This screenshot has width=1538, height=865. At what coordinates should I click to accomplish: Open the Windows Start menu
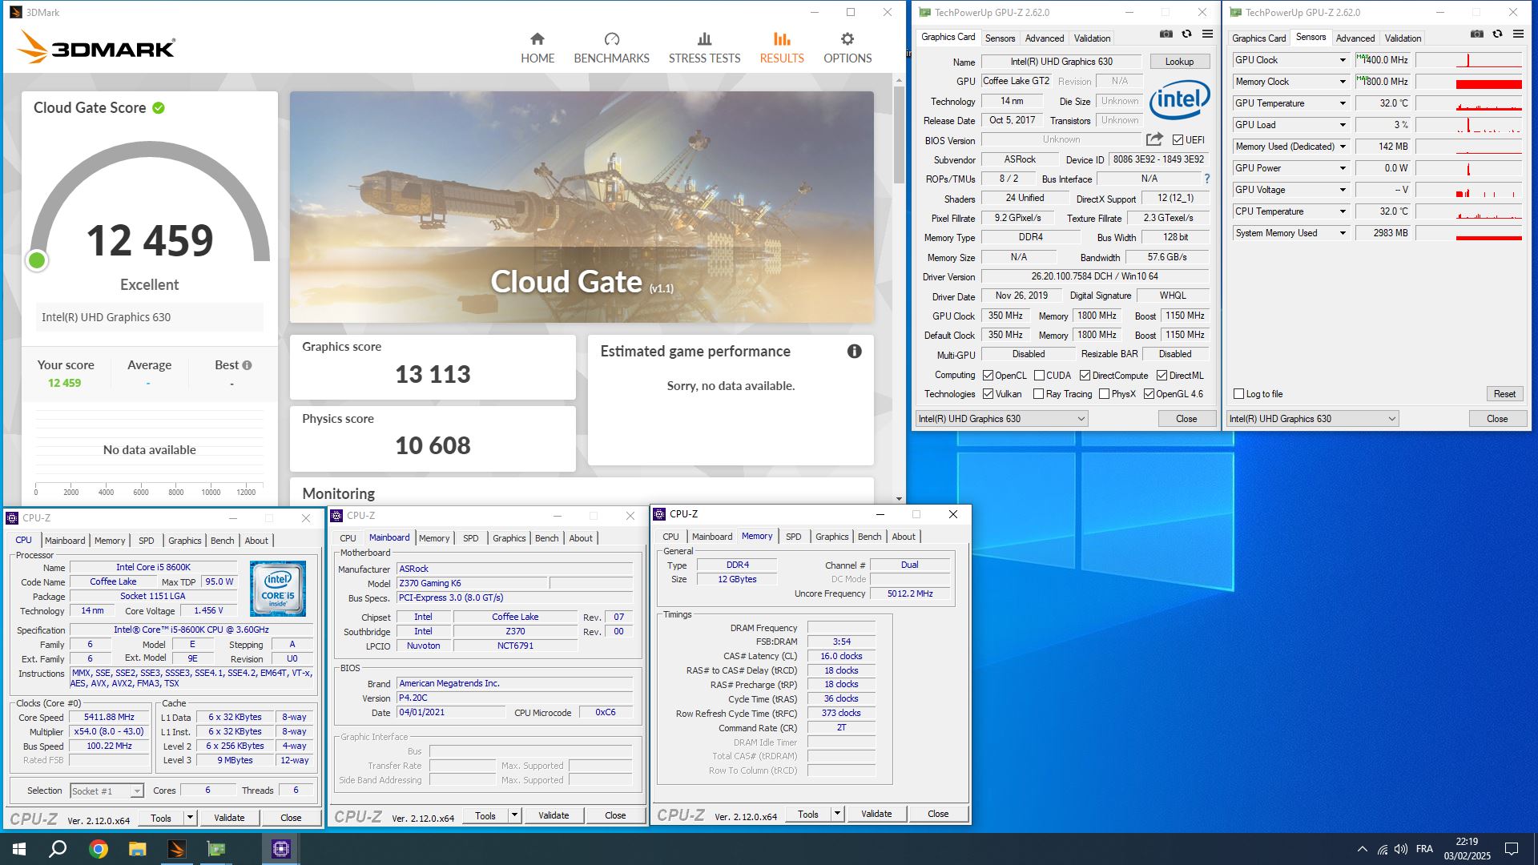coord(19,849)
